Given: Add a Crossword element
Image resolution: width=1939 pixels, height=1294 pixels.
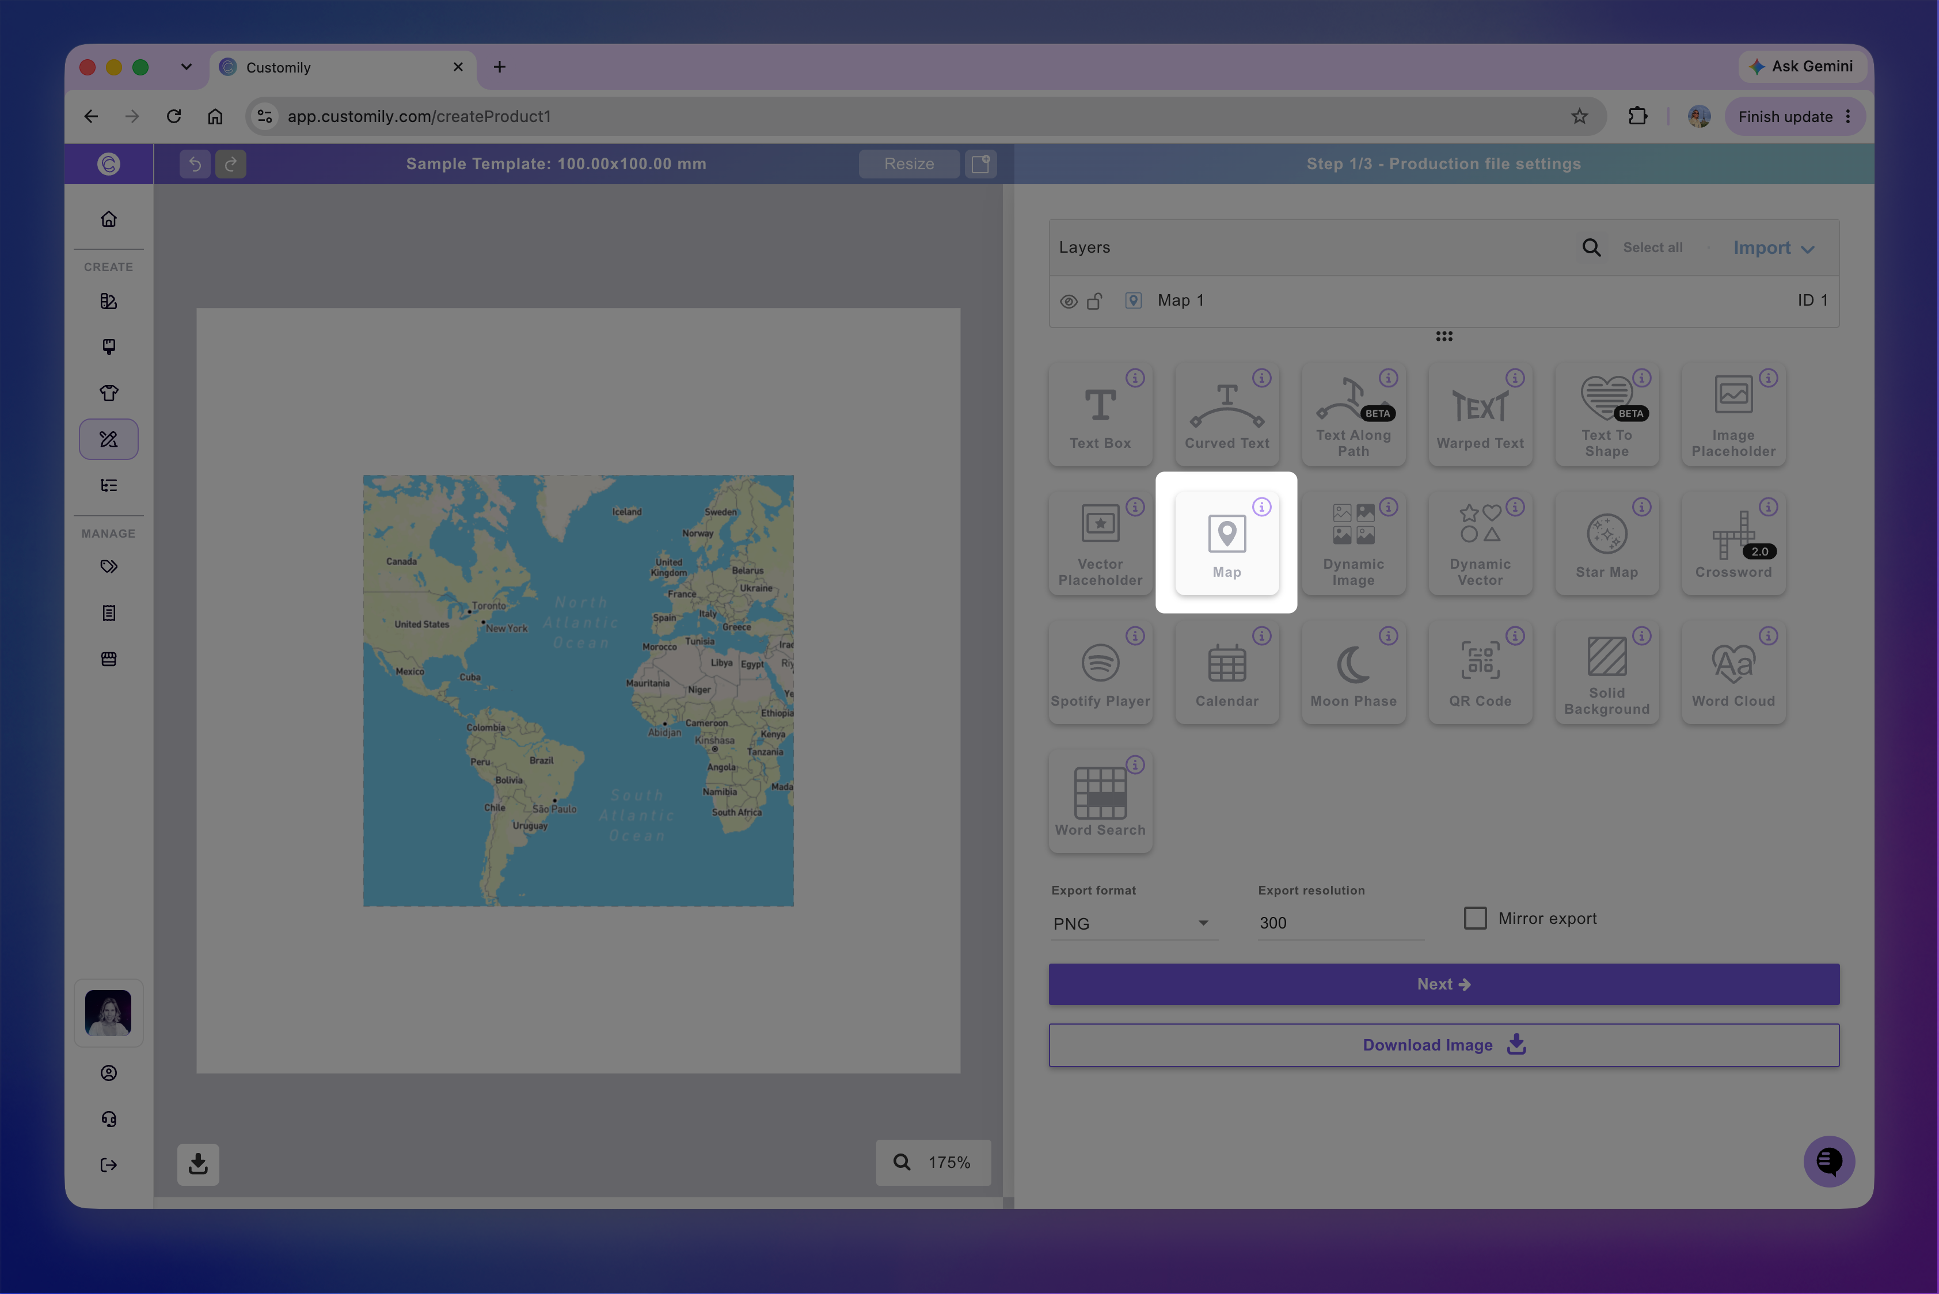Looking at the screenshot, I should (x=1733, y=543).
